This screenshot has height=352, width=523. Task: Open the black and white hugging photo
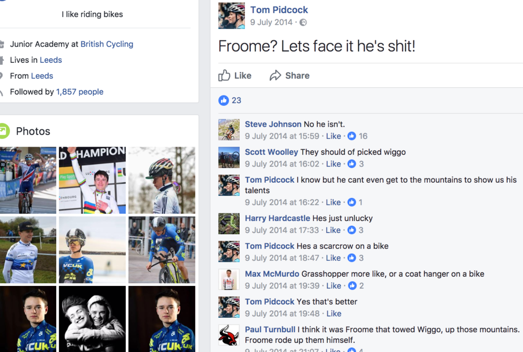(x=92, y=319)
